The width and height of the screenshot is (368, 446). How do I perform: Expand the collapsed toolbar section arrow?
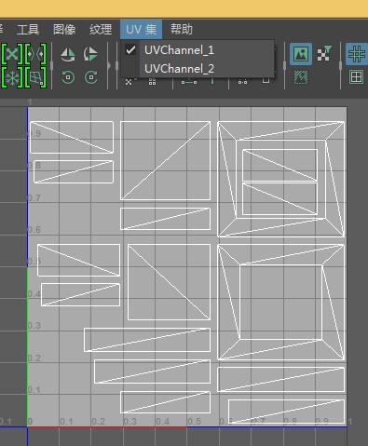point(109,66)
